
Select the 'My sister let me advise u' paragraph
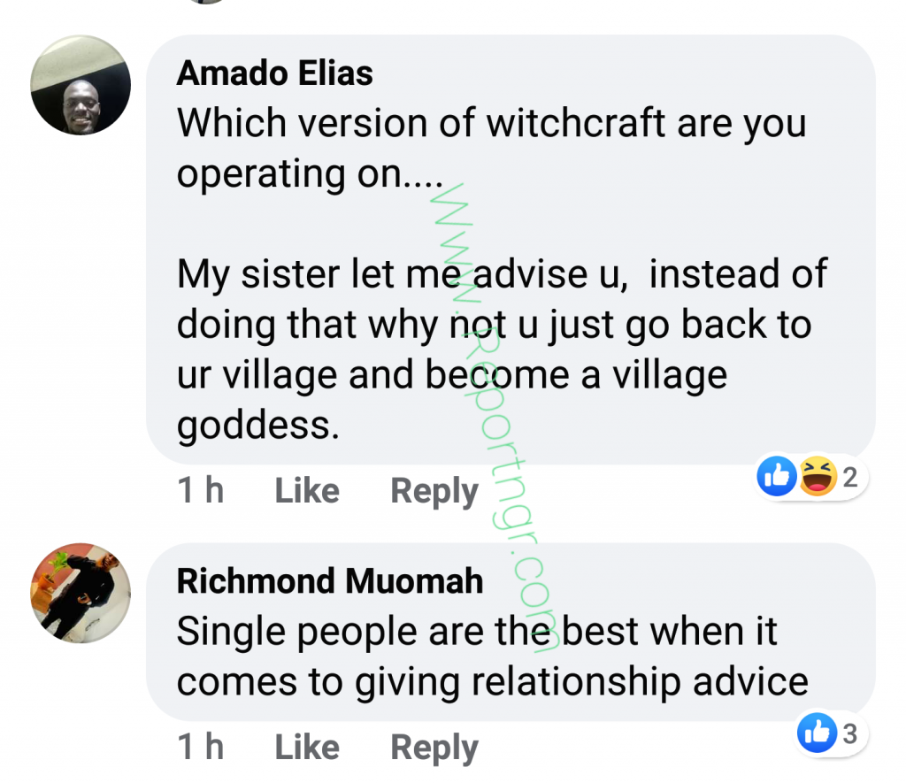[502, 349]
